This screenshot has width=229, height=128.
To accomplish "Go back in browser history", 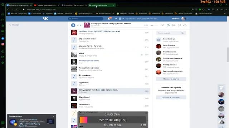I will point(8,10).
